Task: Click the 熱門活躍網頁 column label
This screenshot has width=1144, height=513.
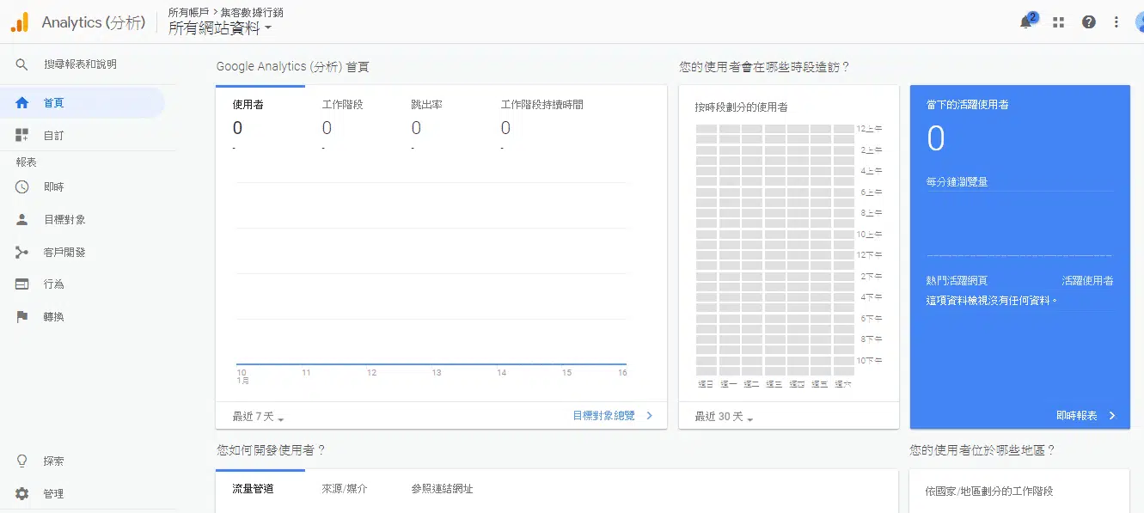Action: tap(957, 281)
